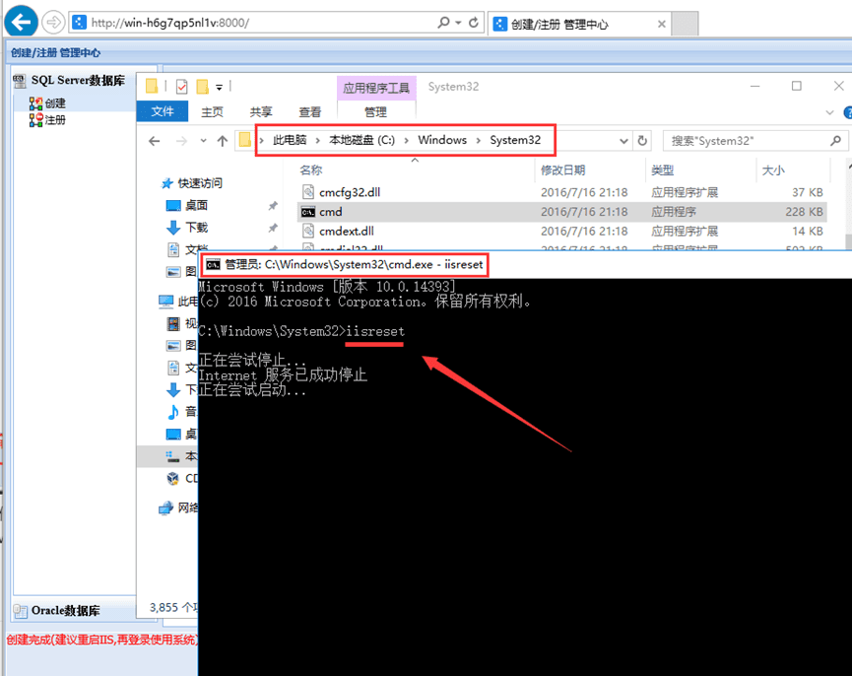Click the browser back button
852x676 pixels.
(22, 23)
